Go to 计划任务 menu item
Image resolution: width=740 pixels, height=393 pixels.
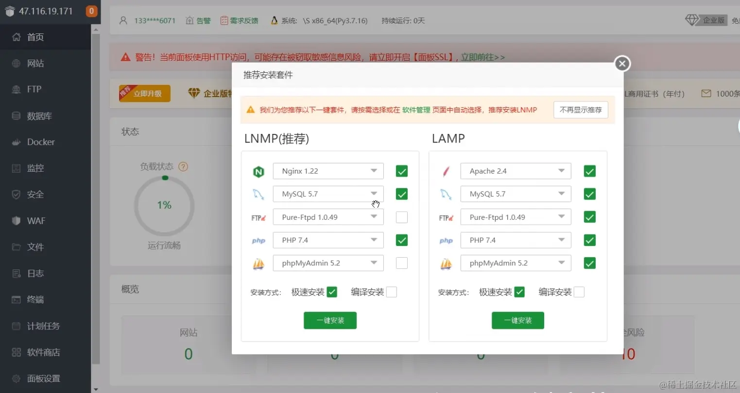coord(46,326)
